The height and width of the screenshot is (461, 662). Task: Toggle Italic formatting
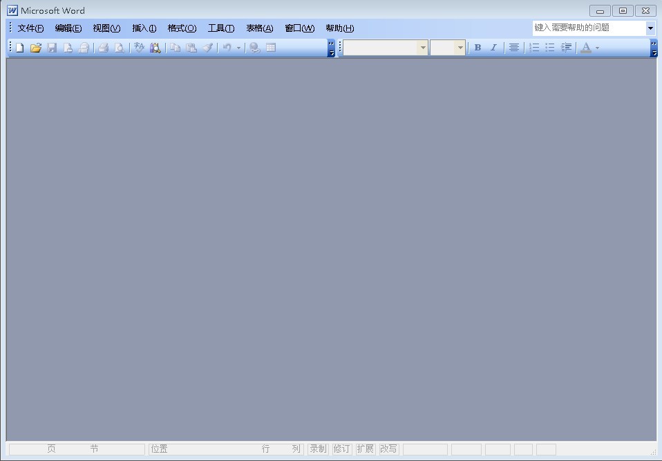coord(493,48)
